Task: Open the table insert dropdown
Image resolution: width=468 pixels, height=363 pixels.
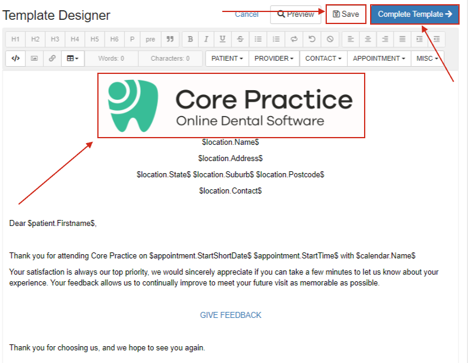Action: [x=73, y=58]
